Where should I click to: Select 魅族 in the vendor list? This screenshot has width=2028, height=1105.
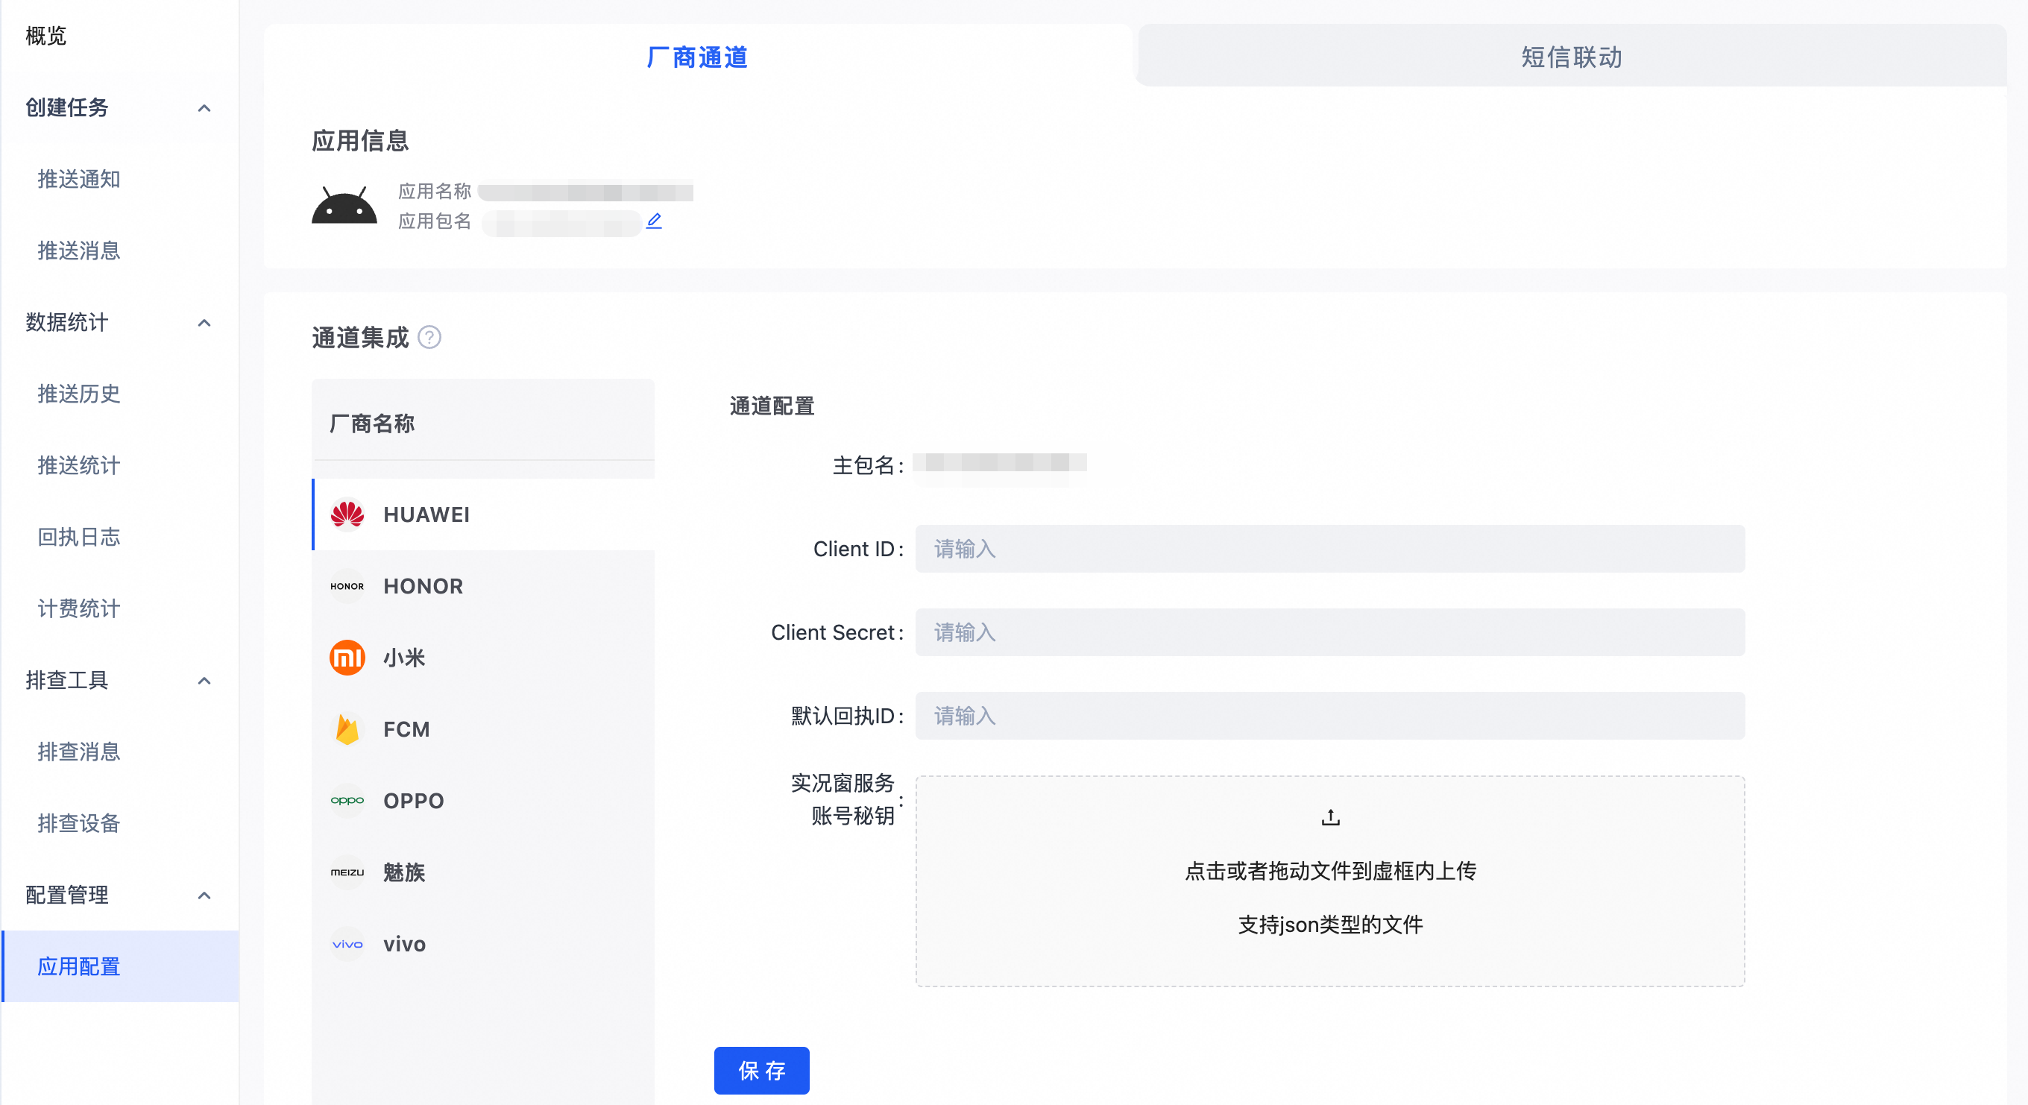click(404, 872)
